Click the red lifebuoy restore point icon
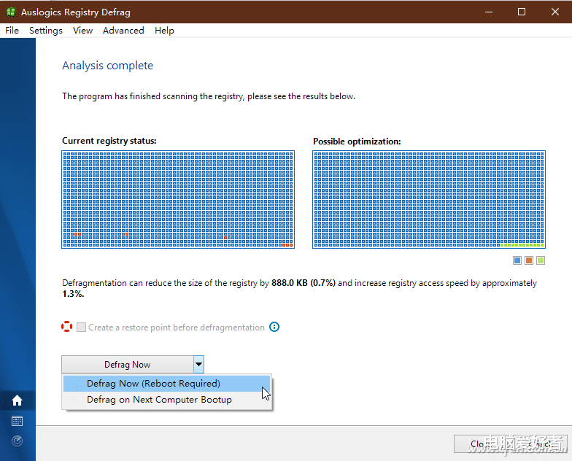Screen dimensions: 572x461 point(67,327)
